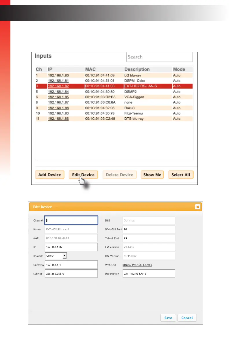Click MAC cell 00:1C:91:03:C0:8A
229x353 pixels.
pos(100,102)
